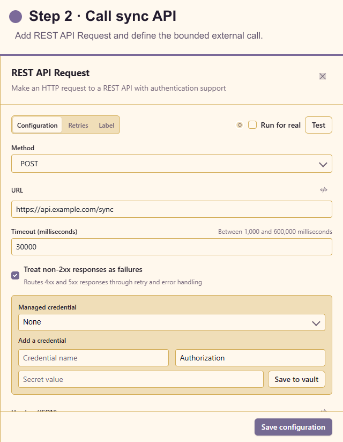The image size is (343, 442).
Task: Click 'Routes 4xx and 5xx responses' description text
Action: (x=113, y=282)
